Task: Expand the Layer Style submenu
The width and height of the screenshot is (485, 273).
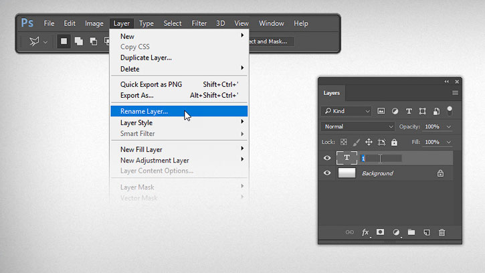Action: coord(242,122)
